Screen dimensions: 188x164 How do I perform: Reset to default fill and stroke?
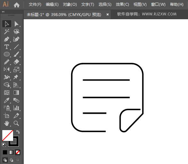[x=4, y=145]
